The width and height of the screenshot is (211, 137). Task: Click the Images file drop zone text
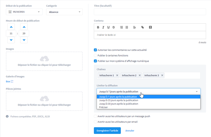pyautogui.click(x=44, y=65)
